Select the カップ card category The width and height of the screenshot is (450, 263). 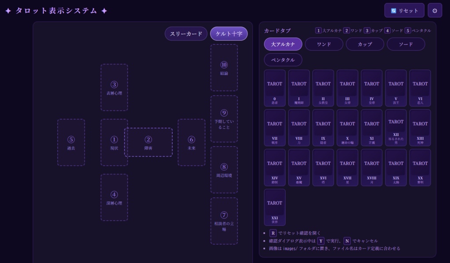pyautogui.click(x=365, y=44)
